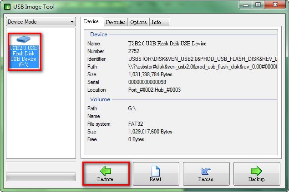The height and width of the screenshot is (192, 289).
Task: Click the Identifier value starting USBSTOR\DISK
Action: coord(203,59)
